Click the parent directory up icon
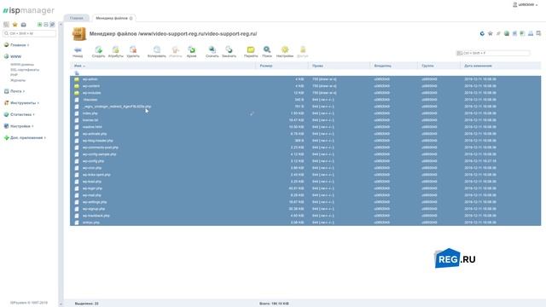This screenshot has height=307, width=546. [77, 73]
